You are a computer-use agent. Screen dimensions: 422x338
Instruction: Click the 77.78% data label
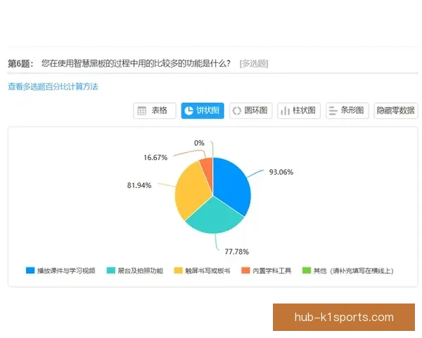point(237,252)
